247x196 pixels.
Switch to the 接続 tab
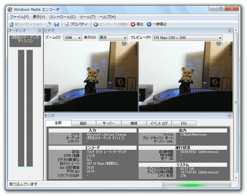click(134, 123)
